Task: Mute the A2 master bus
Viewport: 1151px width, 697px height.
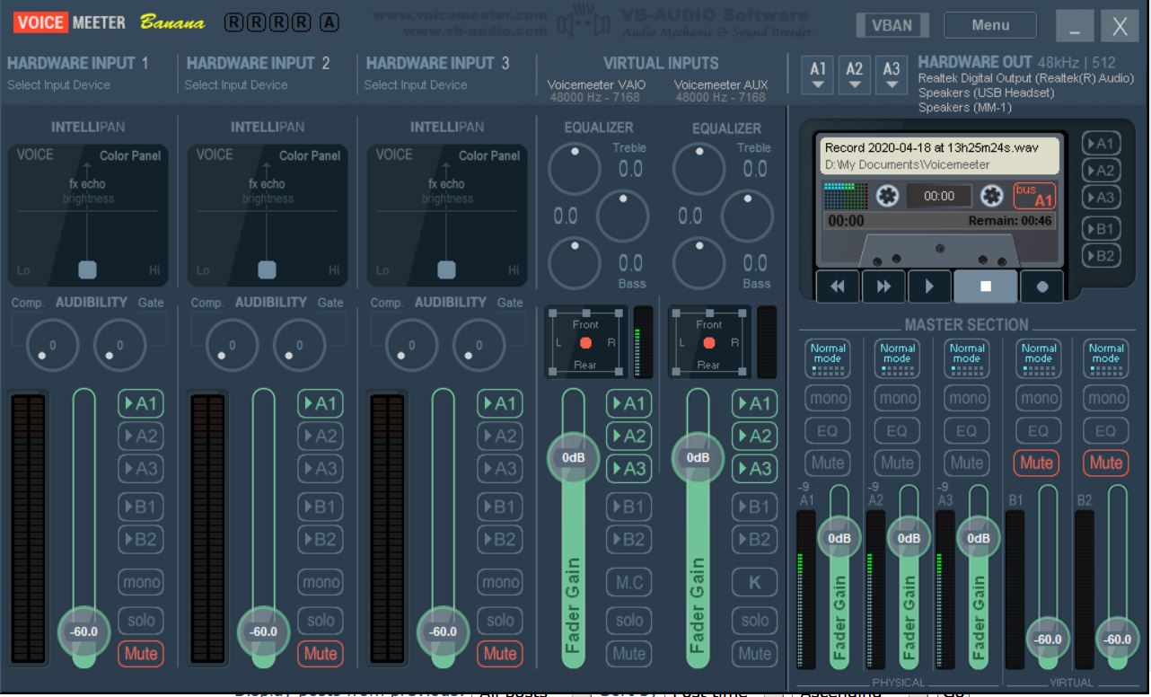Action: [x=897, y=463]
